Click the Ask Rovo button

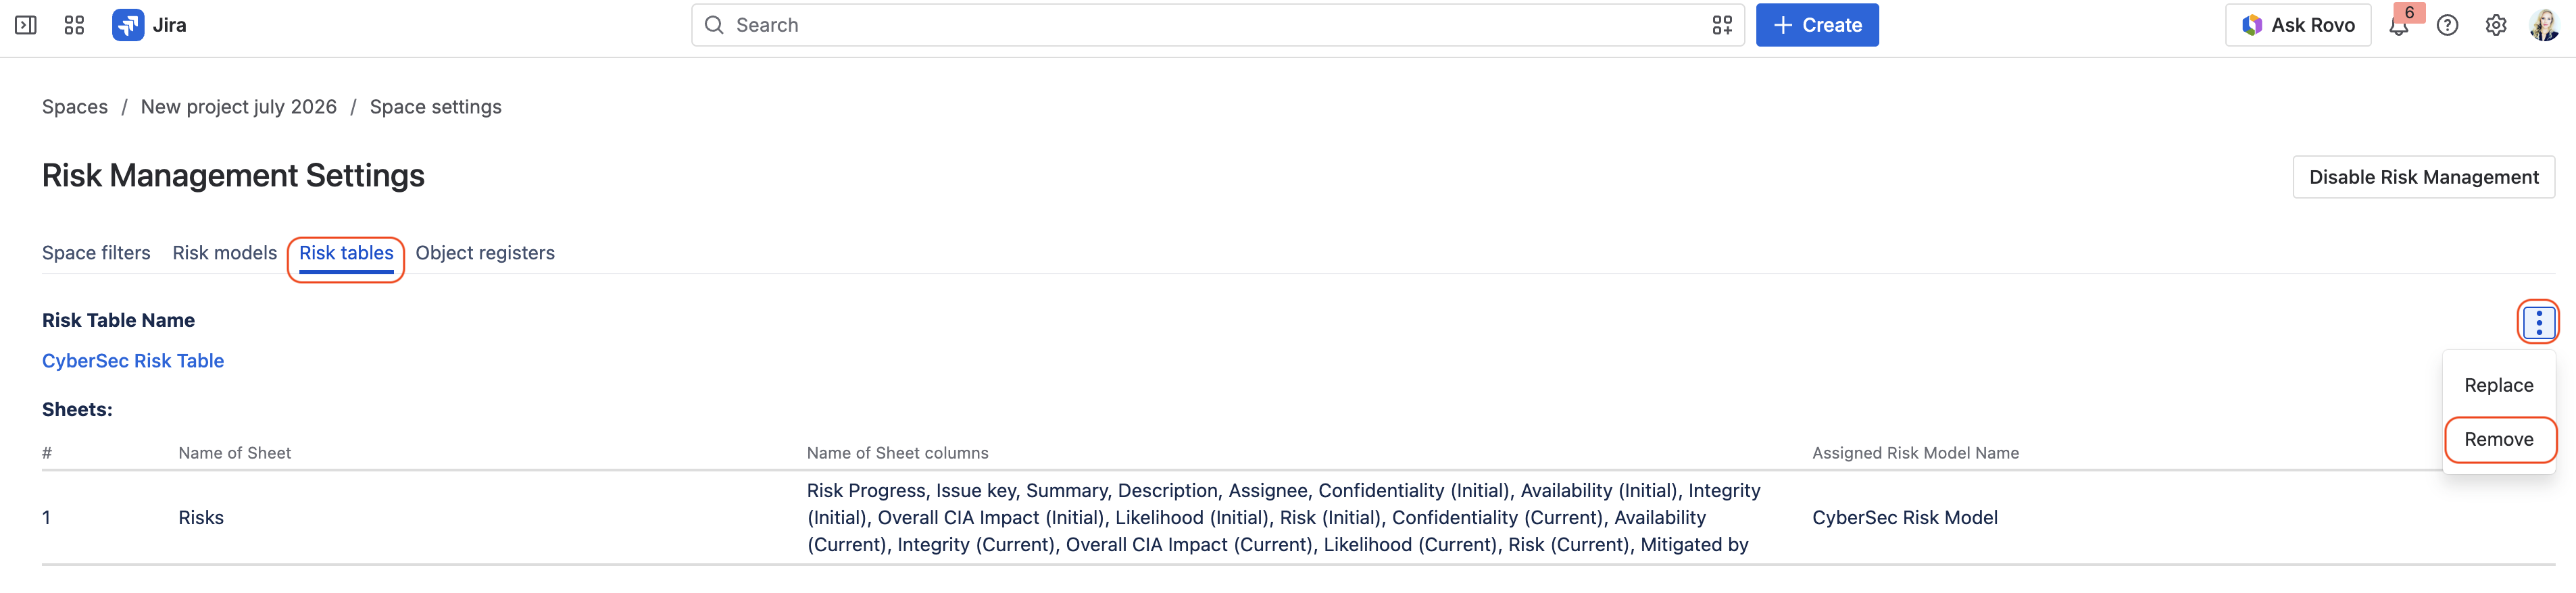coord(2297,25)
